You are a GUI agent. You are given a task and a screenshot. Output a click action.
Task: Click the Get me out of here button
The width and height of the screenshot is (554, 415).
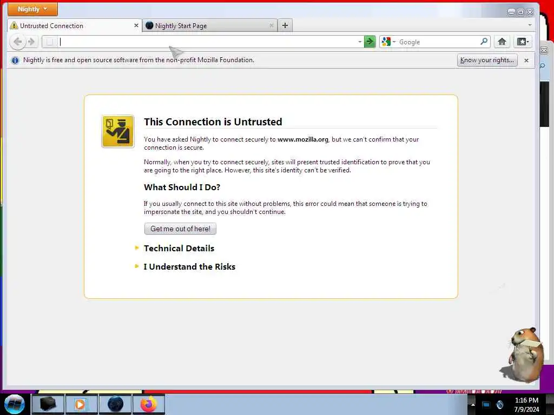(180, 229)
